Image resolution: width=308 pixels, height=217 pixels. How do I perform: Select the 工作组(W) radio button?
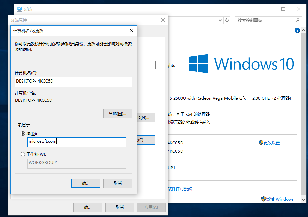coord(23,154)
